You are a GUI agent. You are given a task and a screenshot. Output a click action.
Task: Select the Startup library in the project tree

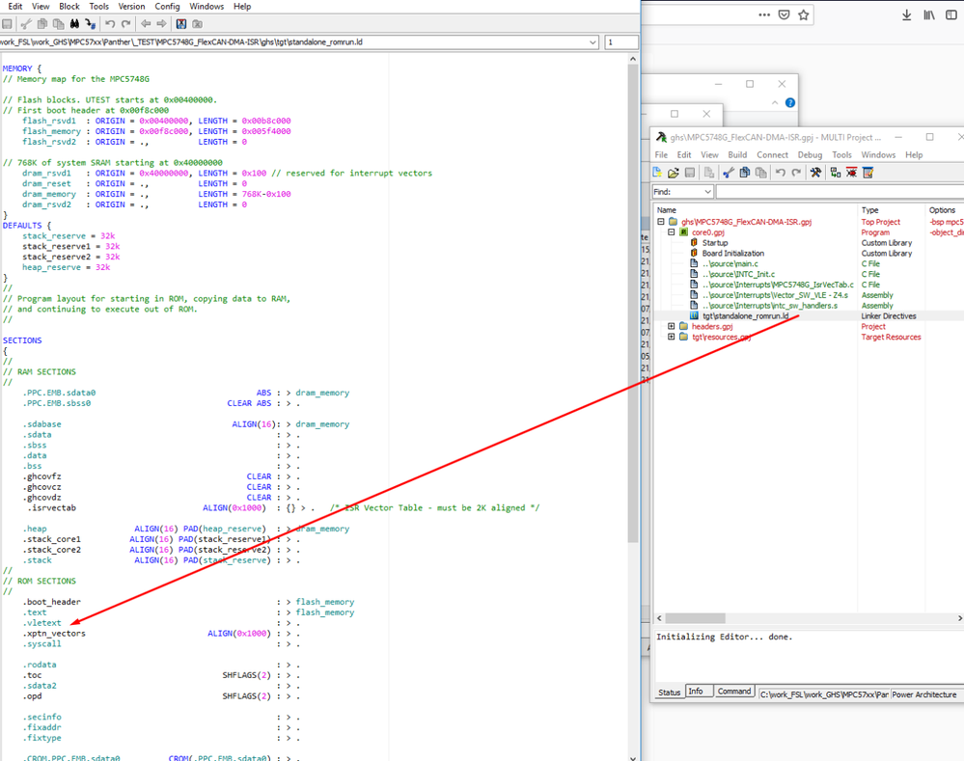click(714, 243)
